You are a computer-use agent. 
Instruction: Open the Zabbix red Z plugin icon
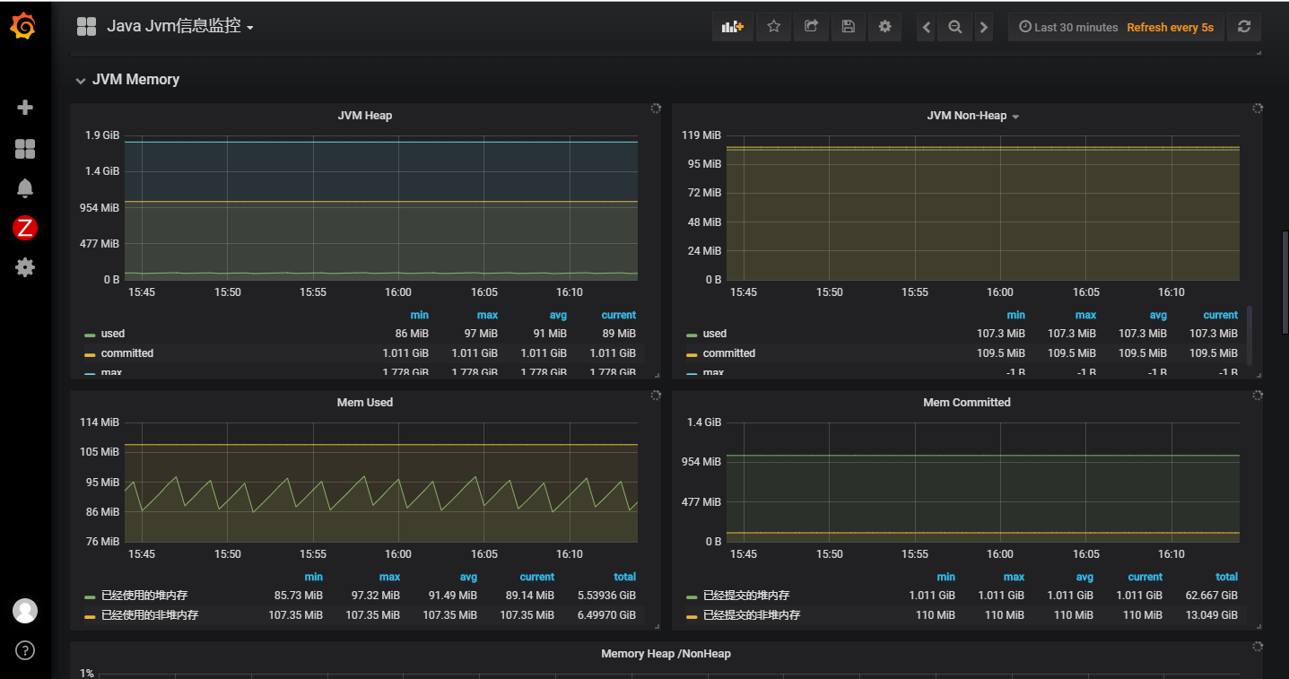(x=25, y=228)
